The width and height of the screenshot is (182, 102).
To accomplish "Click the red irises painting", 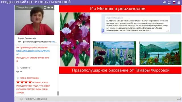I will tap(75, 39).
